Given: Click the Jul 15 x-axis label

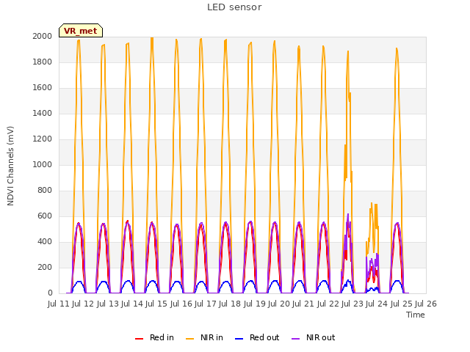Looking at the screenshot, I should coord(157,304).
